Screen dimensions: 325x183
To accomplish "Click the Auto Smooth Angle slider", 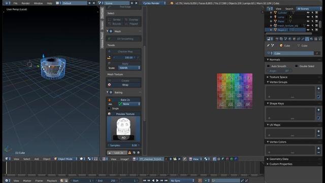I will (x=279, y=71).
